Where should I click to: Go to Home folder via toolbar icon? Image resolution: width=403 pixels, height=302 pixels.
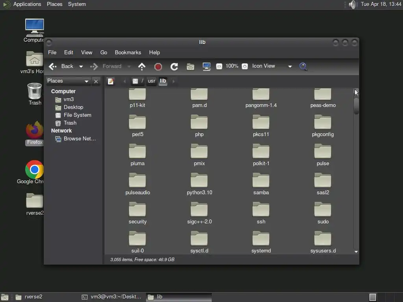coord(190,66)
